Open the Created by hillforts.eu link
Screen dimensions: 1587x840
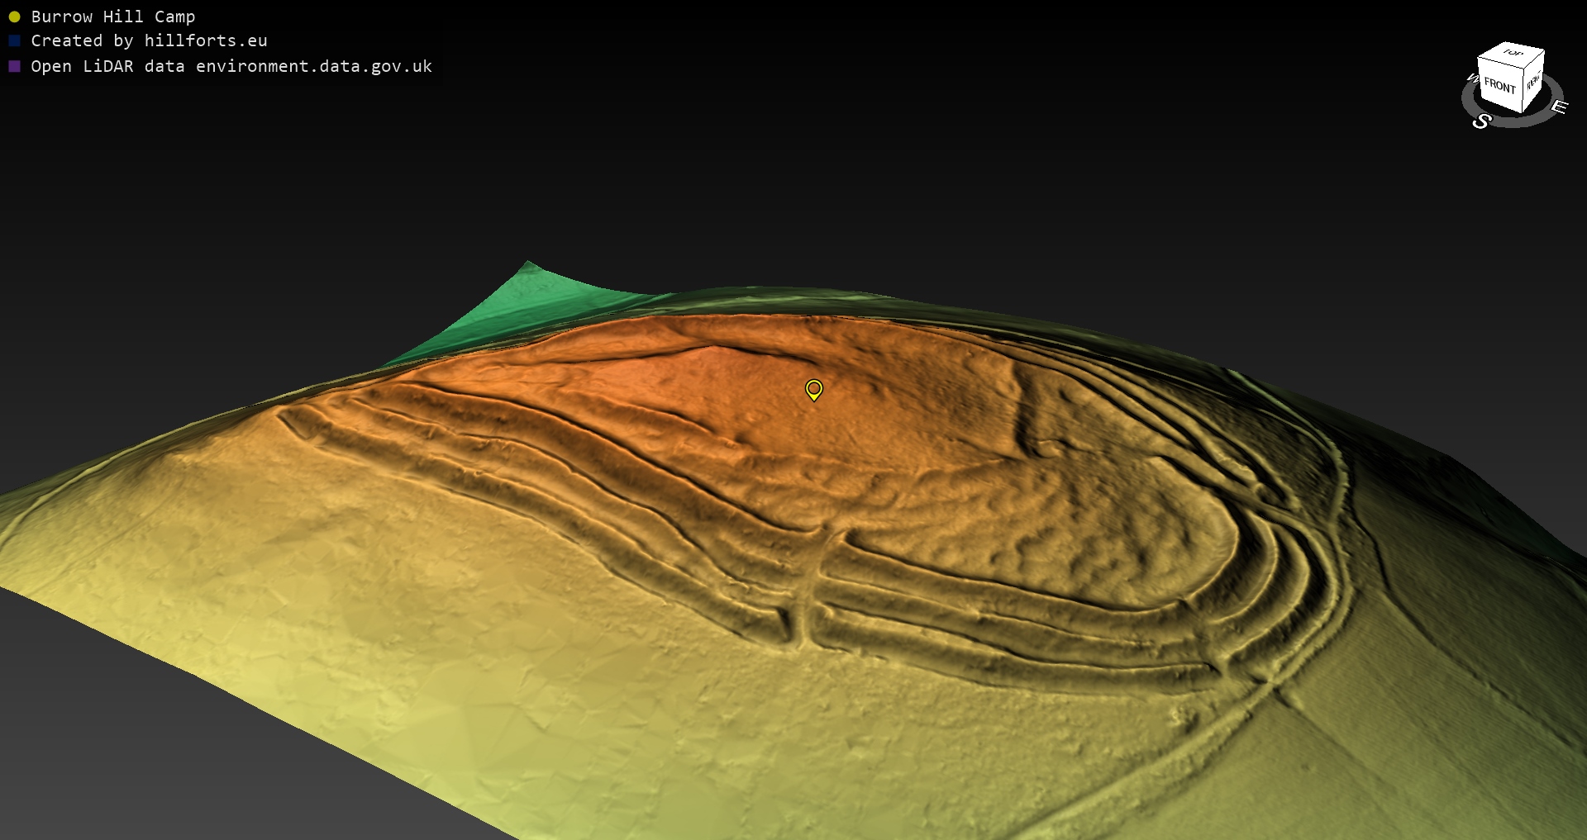click(149, 41)
